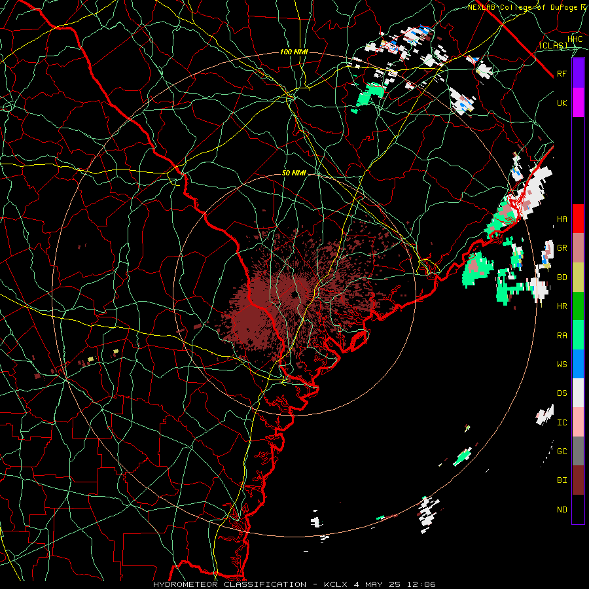
Task: Click the WS legend label
Action: tap(562, 365)
